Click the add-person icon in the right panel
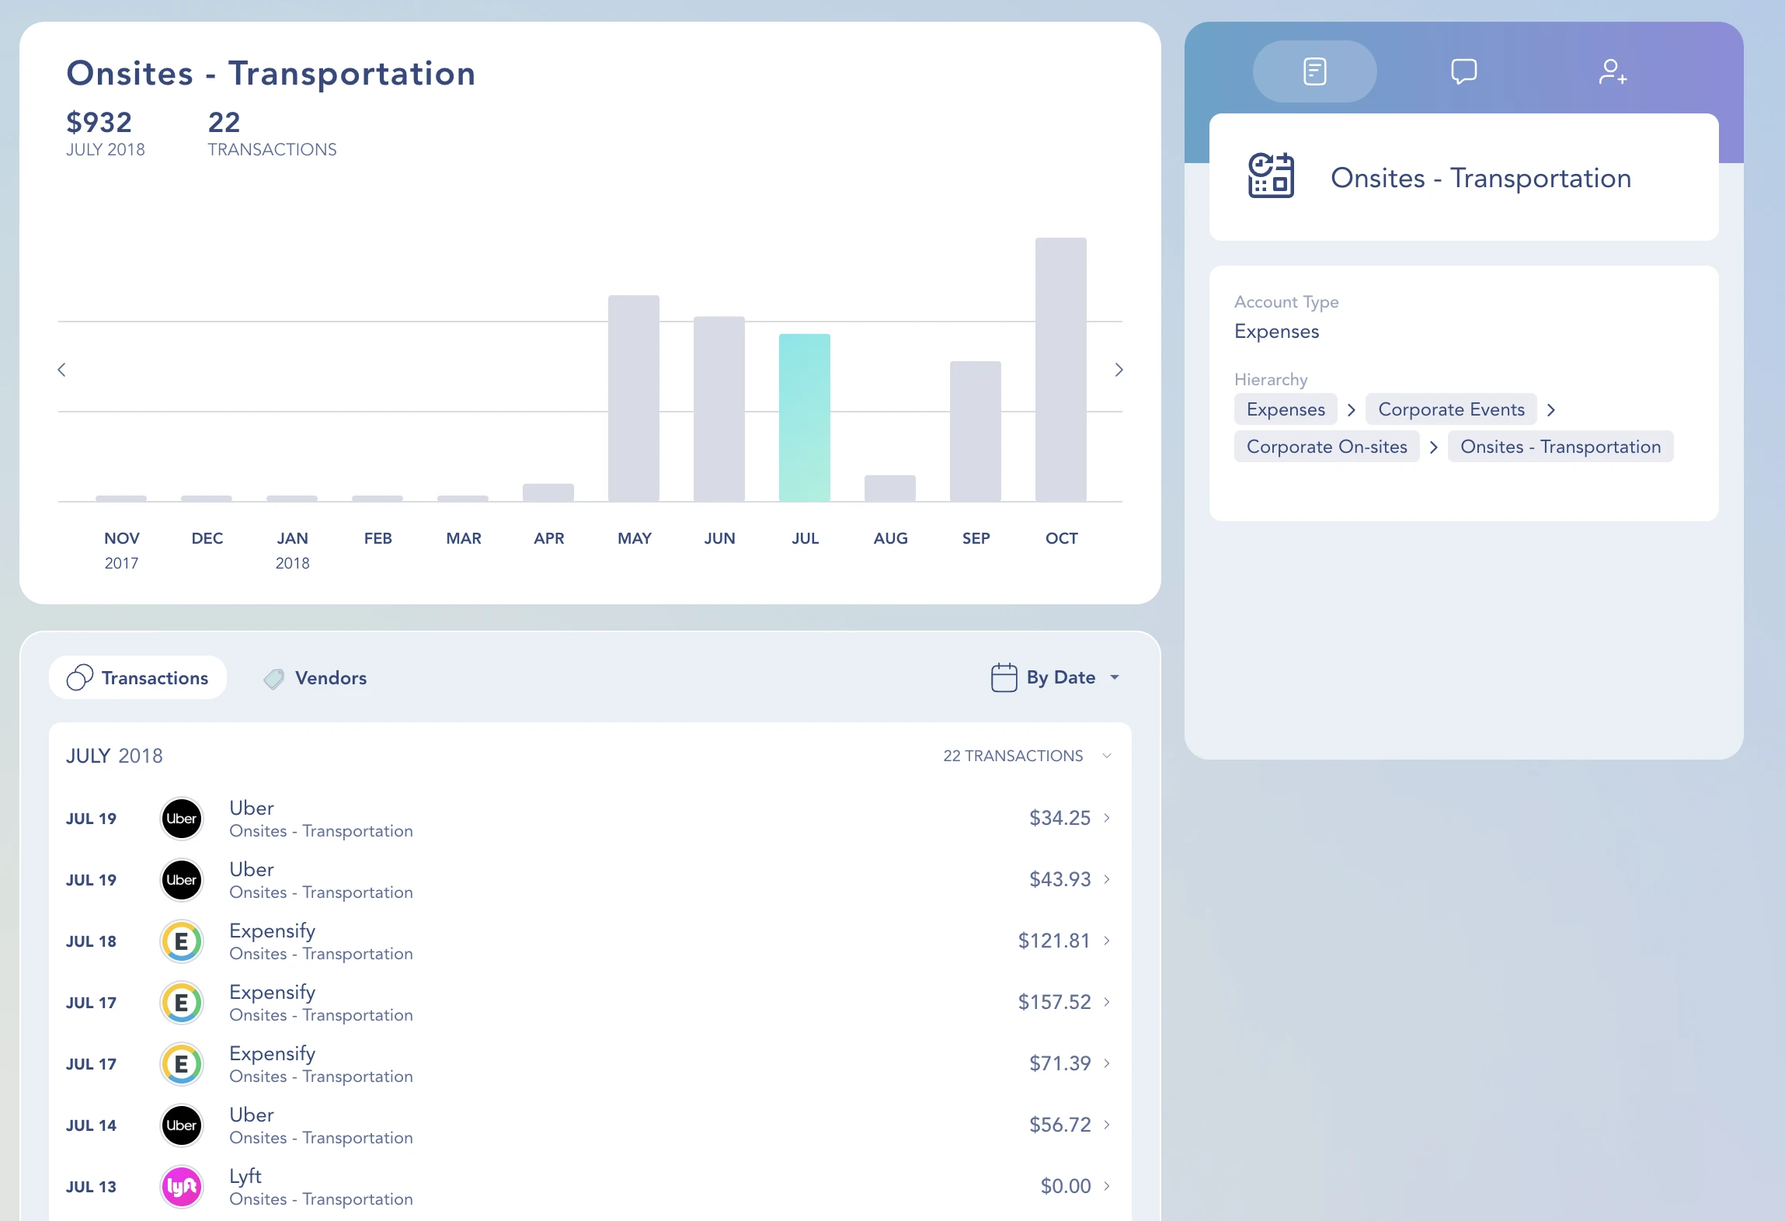 click(x=1613, y=71)
